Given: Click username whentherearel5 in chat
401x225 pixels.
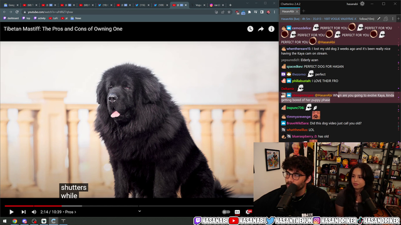Looking at the screenshot, I should tap(299, 49).
